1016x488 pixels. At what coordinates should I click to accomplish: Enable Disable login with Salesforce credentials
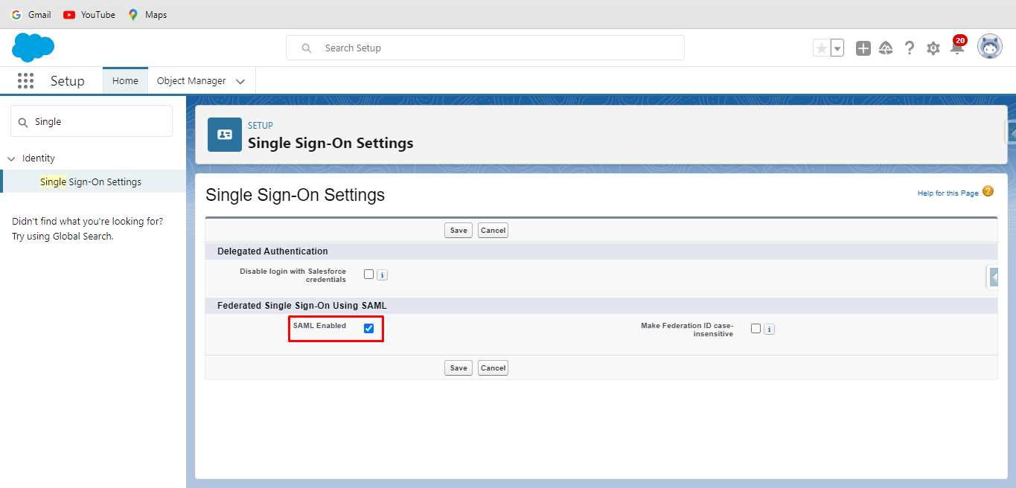click(x=368, y=274)
